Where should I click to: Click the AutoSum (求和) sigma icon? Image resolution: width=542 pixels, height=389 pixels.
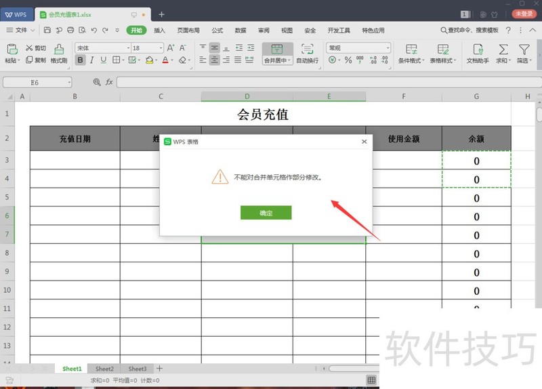coord(503,49)
